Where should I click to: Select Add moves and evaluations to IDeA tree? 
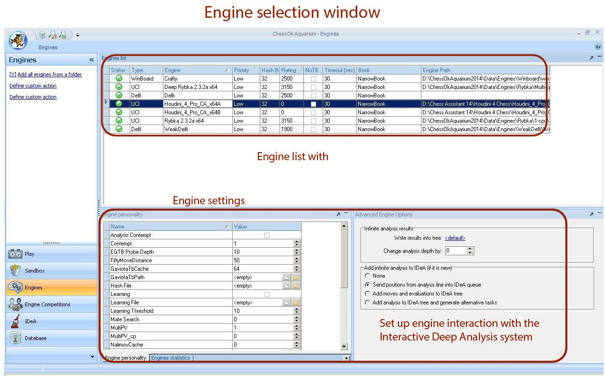pos(368,294)
